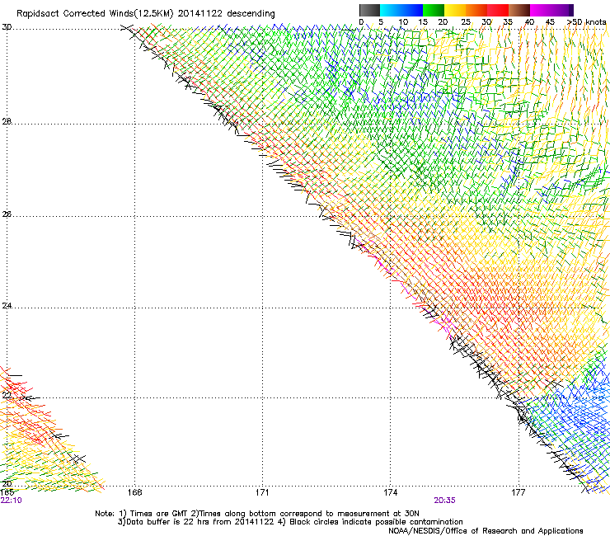
Task: Click the longitude label '168' on bottom axis
Action: [134, 493]
